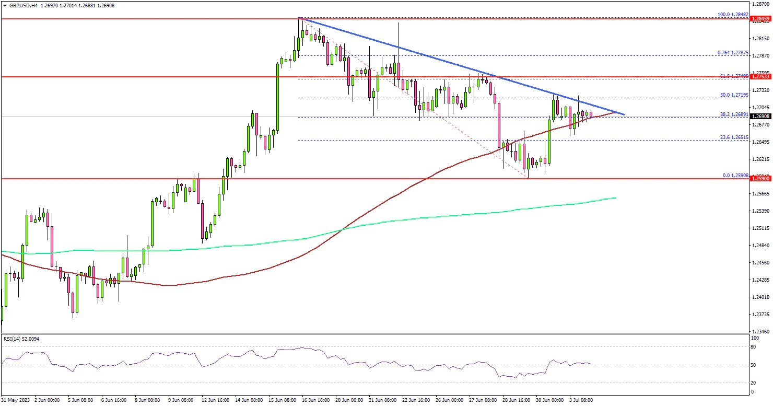This screenshot has width=773, height=406.
Task: Select the right end of green moving average
Action: pos(616,198)
